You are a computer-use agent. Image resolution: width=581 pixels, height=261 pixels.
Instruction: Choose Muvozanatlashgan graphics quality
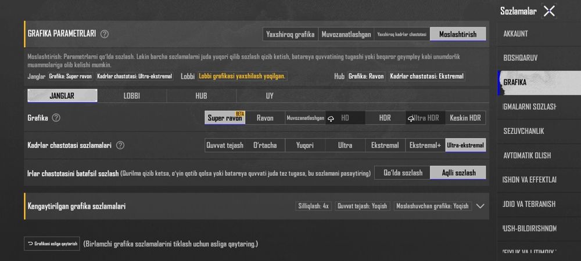click(x=306, y=118)
